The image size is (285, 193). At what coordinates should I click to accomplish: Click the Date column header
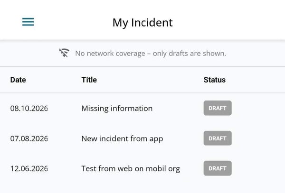pos(18,80)
